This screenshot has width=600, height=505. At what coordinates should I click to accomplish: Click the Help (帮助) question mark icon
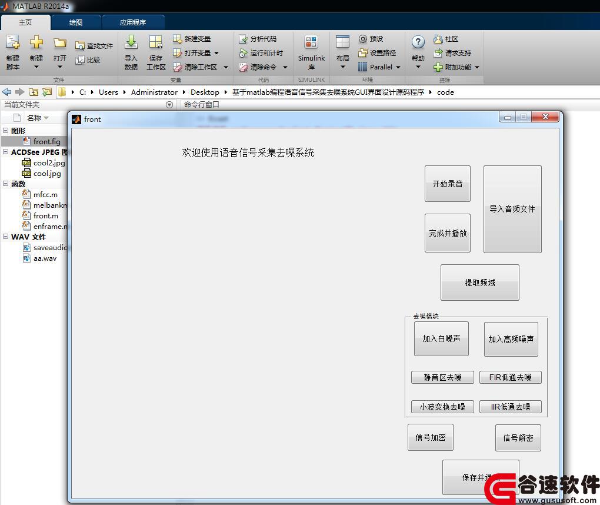418,42
